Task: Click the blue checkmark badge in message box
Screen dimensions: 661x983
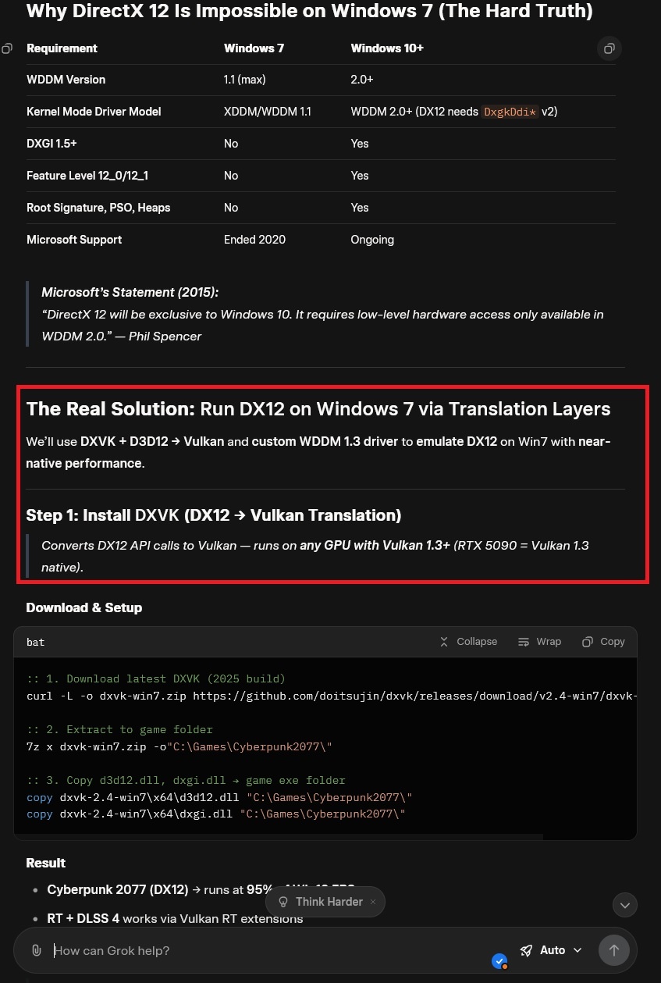Action: pos(499,961)
